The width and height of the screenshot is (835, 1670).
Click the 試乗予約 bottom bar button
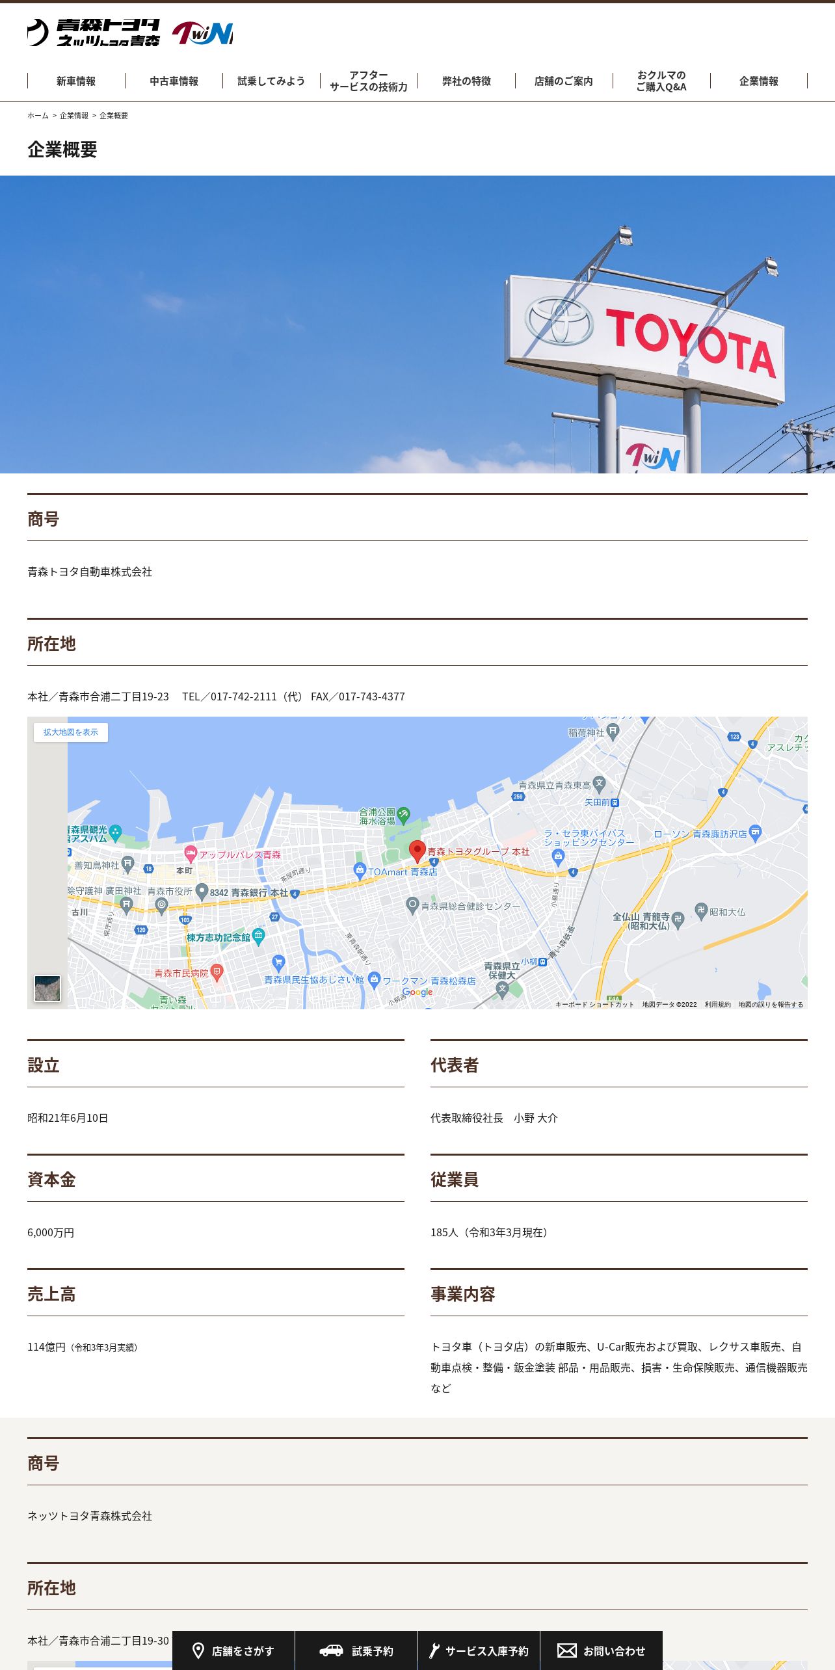[x=356, y=1650]
